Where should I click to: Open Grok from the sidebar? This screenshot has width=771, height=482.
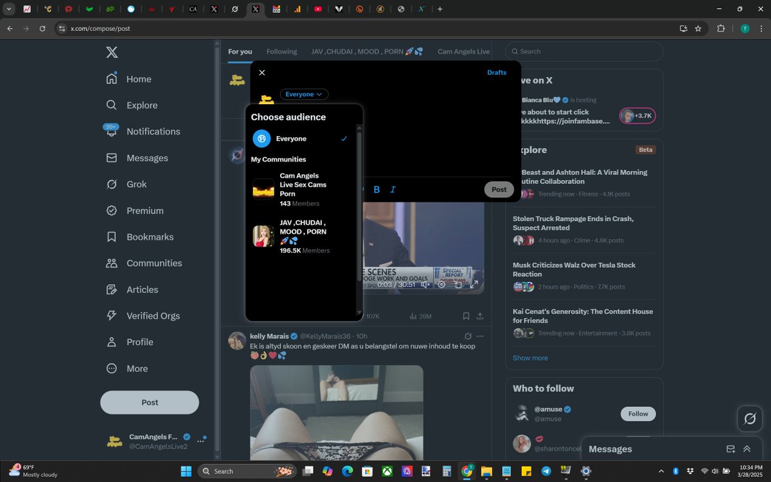(x=127, y=184)
